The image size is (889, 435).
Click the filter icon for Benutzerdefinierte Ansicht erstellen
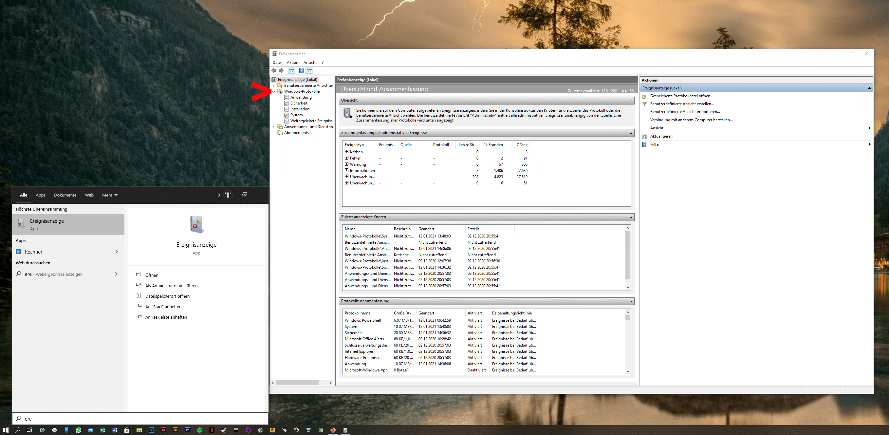tap(644, 104)
